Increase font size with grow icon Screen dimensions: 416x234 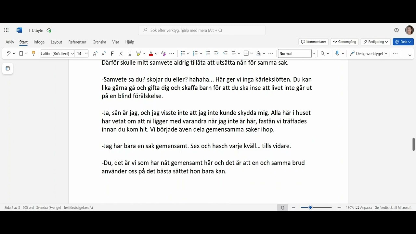click(x=95, y=54)
